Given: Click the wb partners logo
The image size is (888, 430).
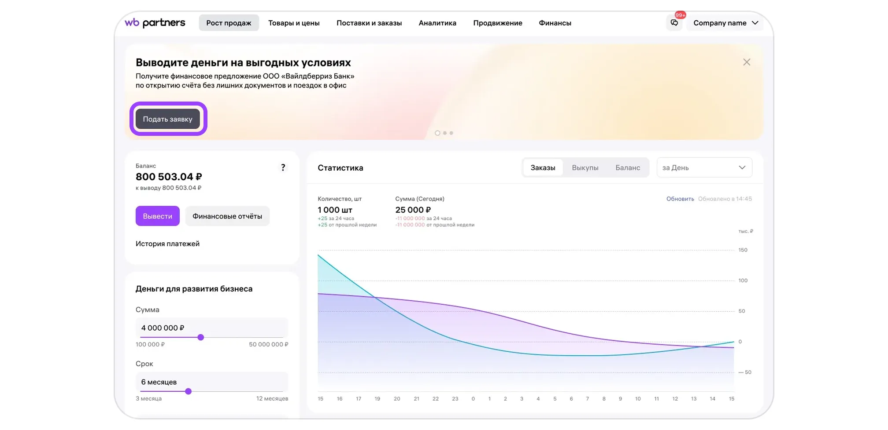Looking at the screenshot, I should tap(155, 23).
